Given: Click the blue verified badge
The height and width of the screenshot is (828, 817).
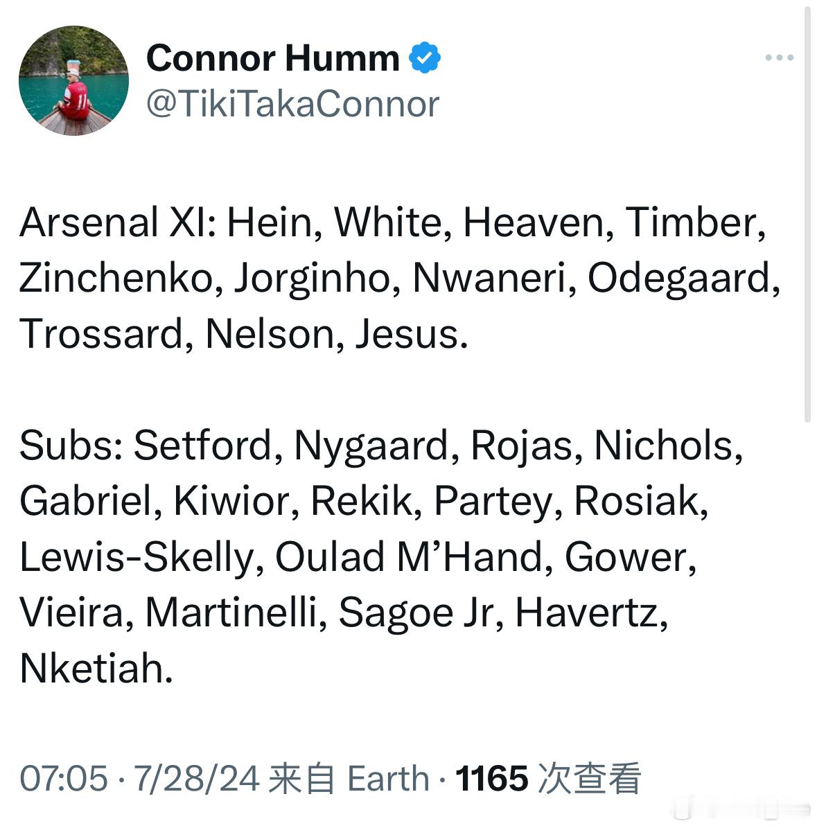Looking at the screenshot, I should [x=425, y=57].
